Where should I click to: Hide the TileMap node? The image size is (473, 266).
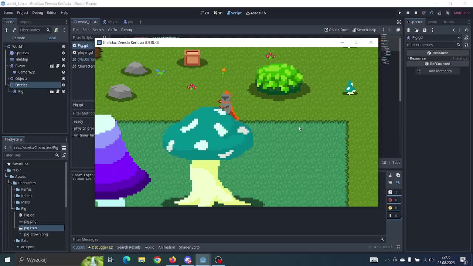63,59
